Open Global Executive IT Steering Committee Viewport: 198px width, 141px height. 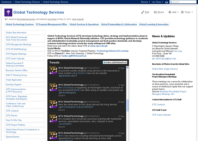pos(15,65)
